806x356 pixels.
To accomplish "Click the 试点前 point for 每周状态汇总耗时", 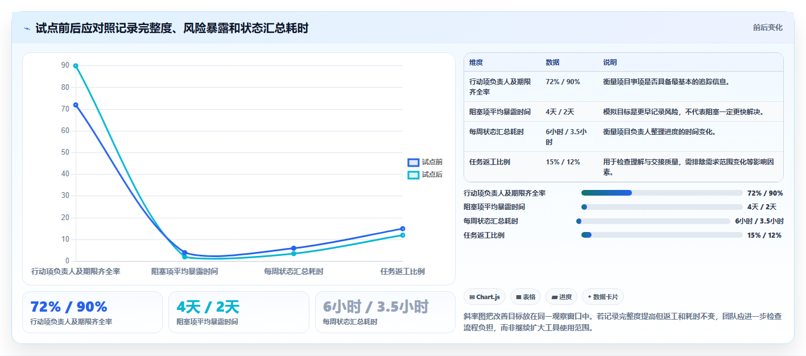I will [294, 248].
